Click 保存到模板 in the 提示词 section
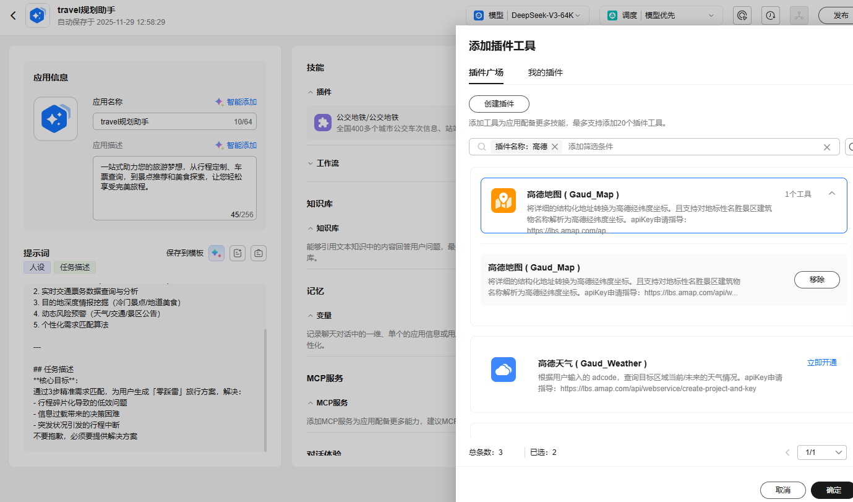 [185, 253]
